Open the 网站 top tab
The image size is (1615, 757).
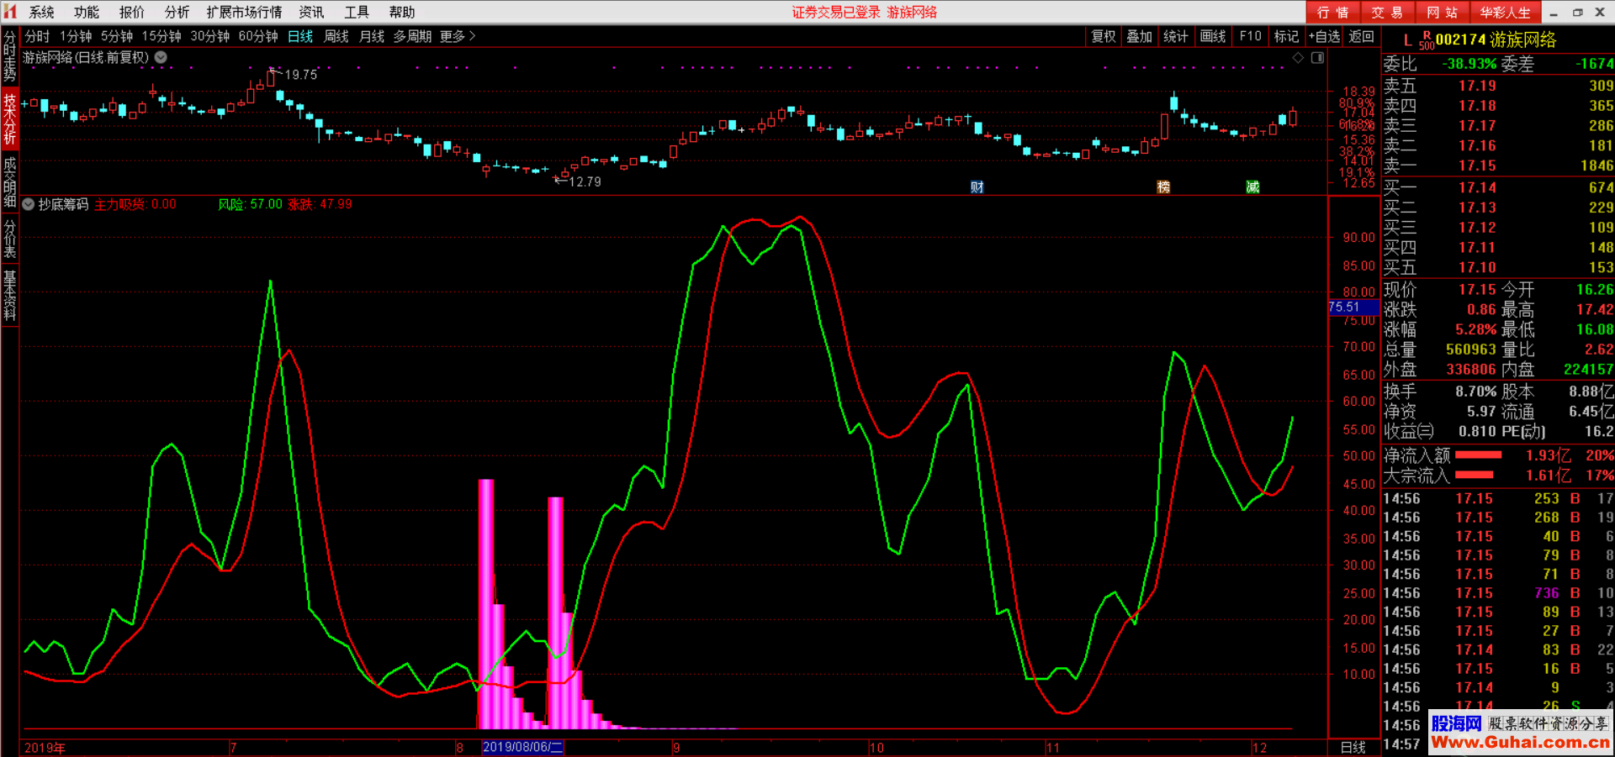pyautogui.click(x=1442, y=12)
